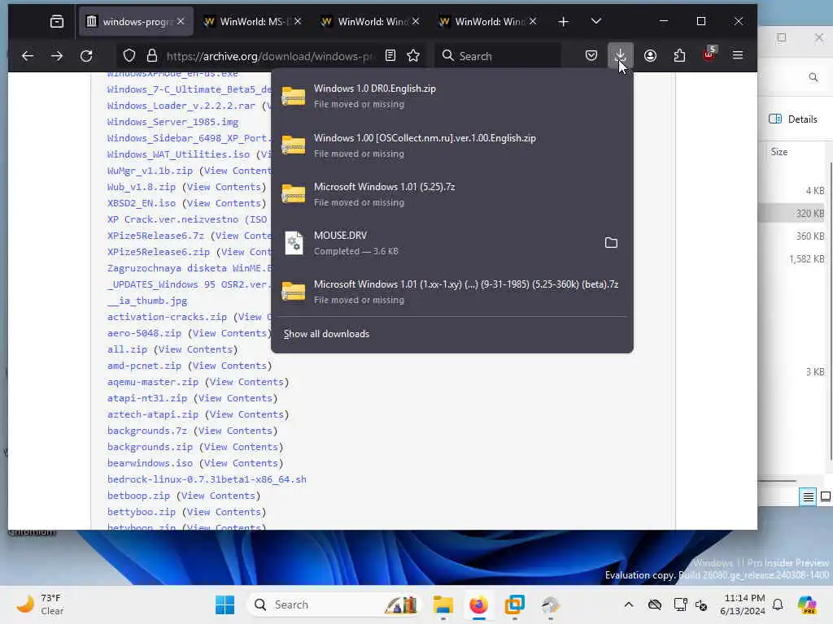Close the windows-programs tab
Viewport: 833px width, 624px height.
point(181,21)
